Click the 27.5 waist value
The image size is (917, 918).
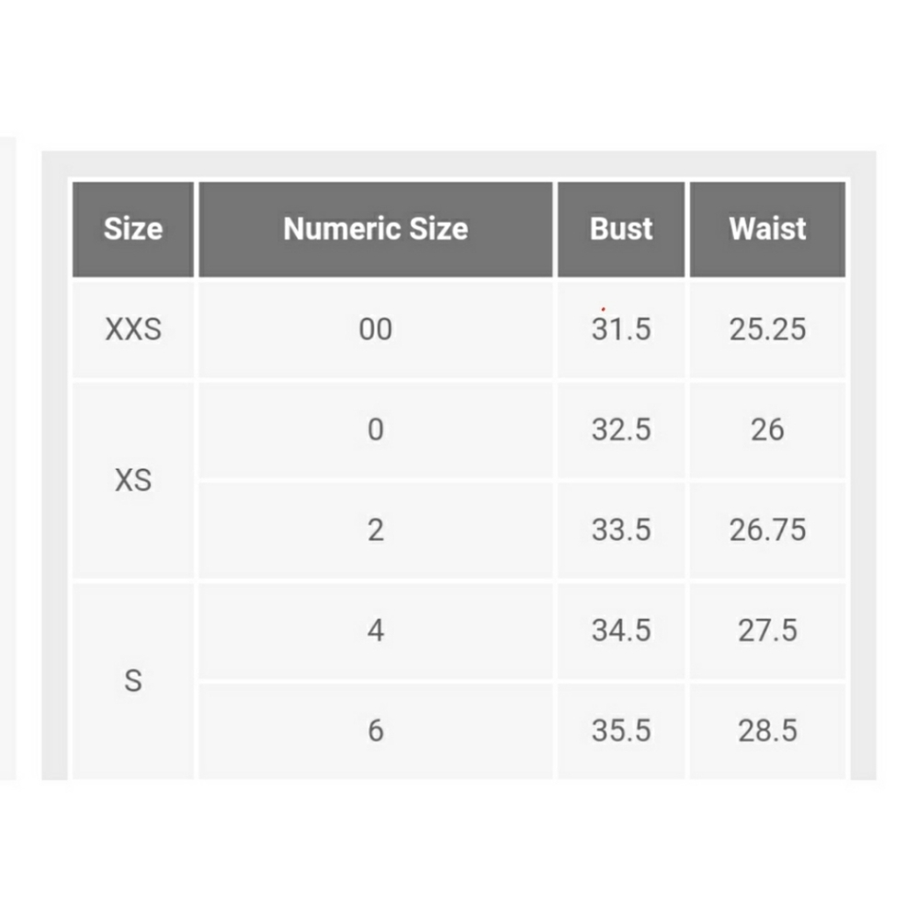click(x=767, y=631)
